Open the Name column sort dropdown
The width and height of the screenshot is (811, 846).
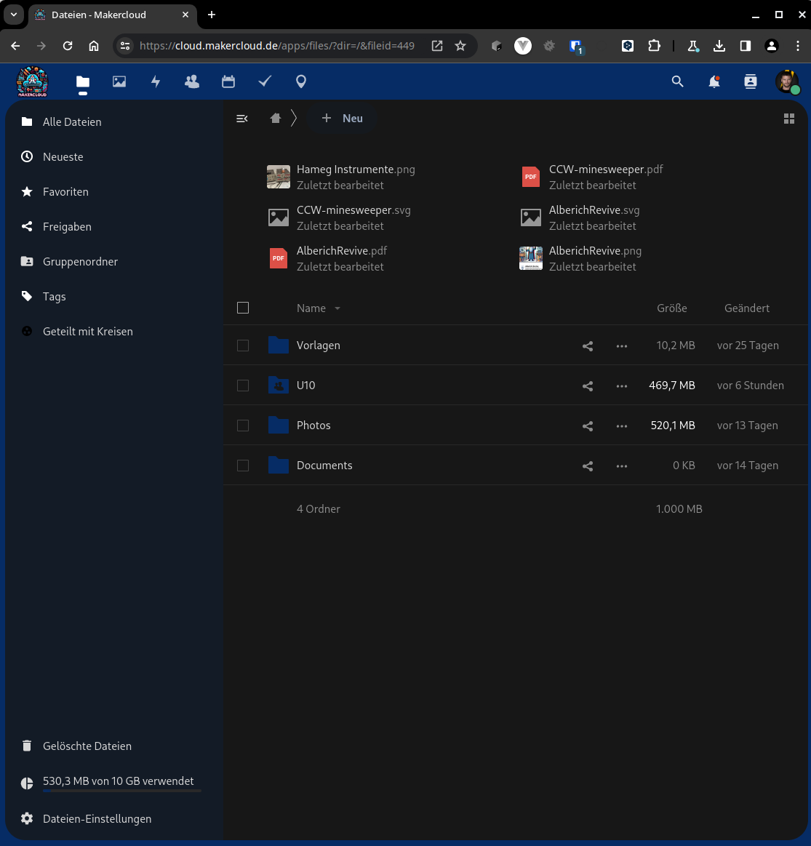tap(319, 308)
